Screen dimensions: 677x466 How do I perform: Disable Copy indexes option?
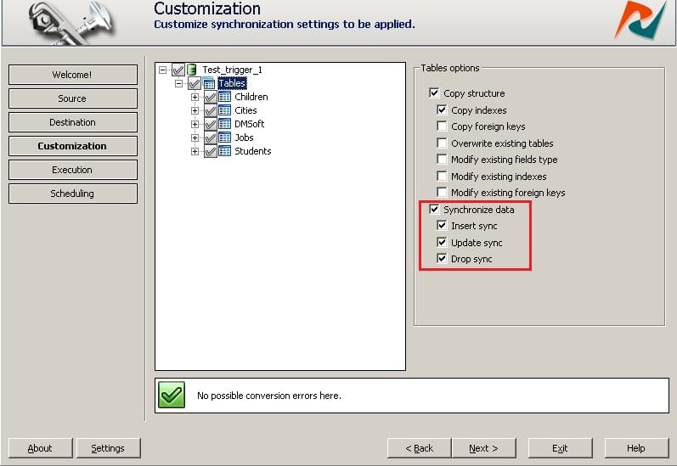pyautogui.click(x=442, y=109)
